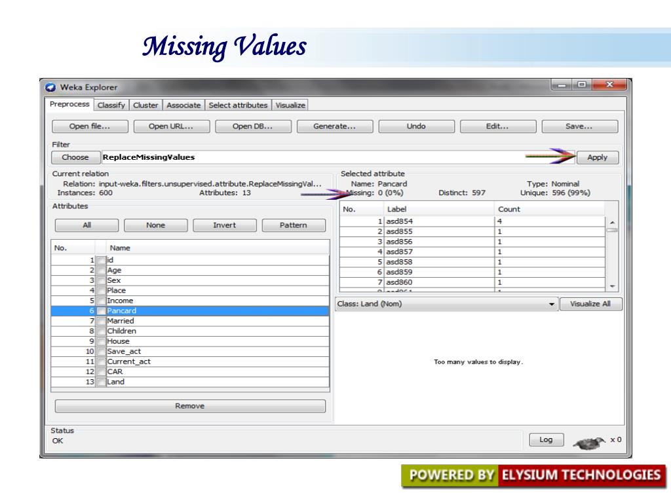Image resolution: width=671 pixels, height=503 pixels.
Task: Tick the checkbox for attribute id
Action: (x=101, y=261)
